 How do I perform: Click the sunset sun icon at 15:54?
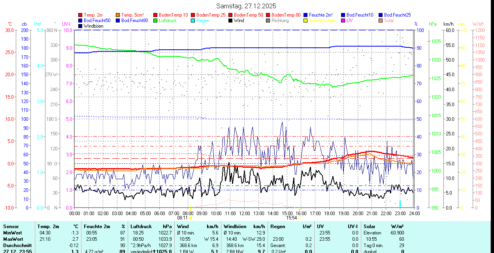(x=300, y=217)
